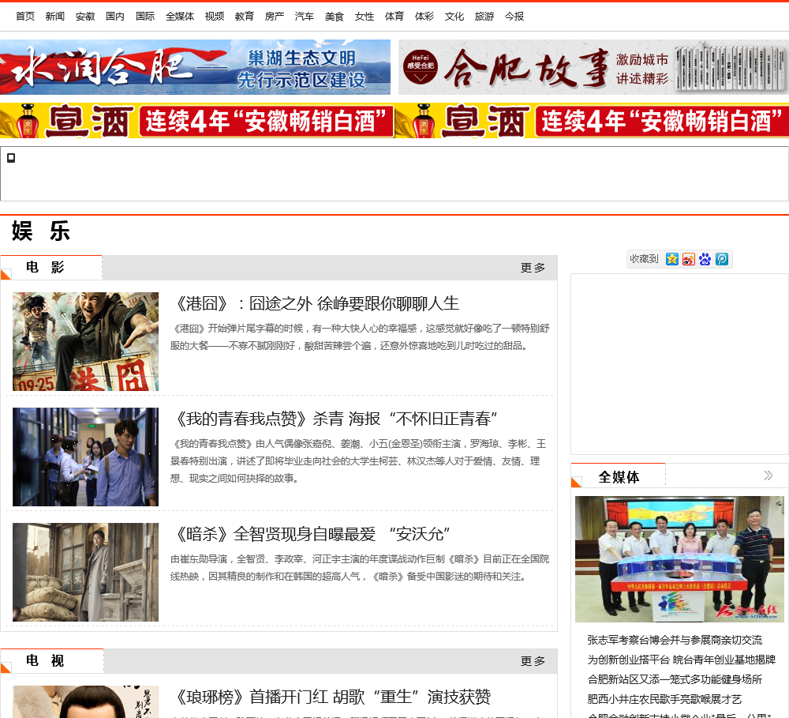789x718 pixels.
Task: Select 体彩 in the navigation bar
Action: 424,17
